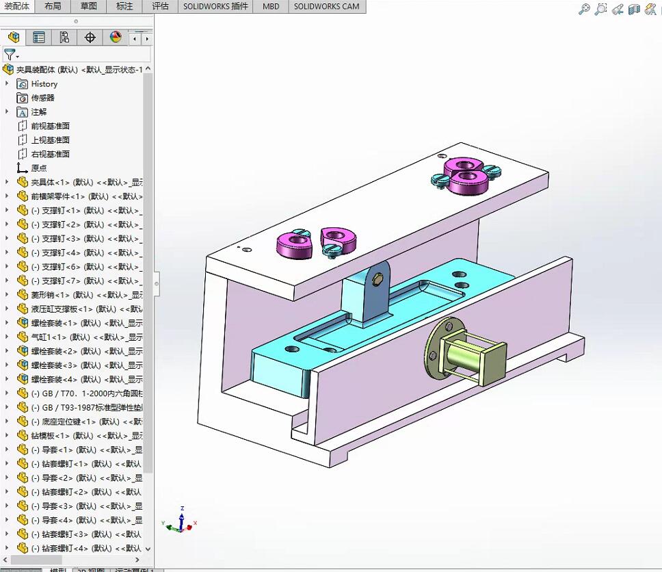The width and height of the screenshot is (662, 572).
Task: Select the DimXpertManager tab icon
Action: coord(90,37)
